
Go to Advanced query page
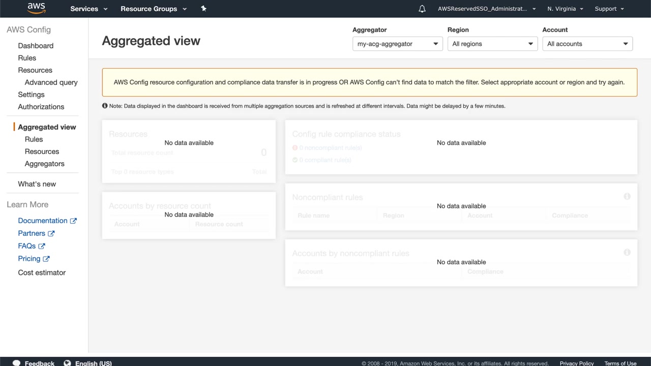[51, 82]
